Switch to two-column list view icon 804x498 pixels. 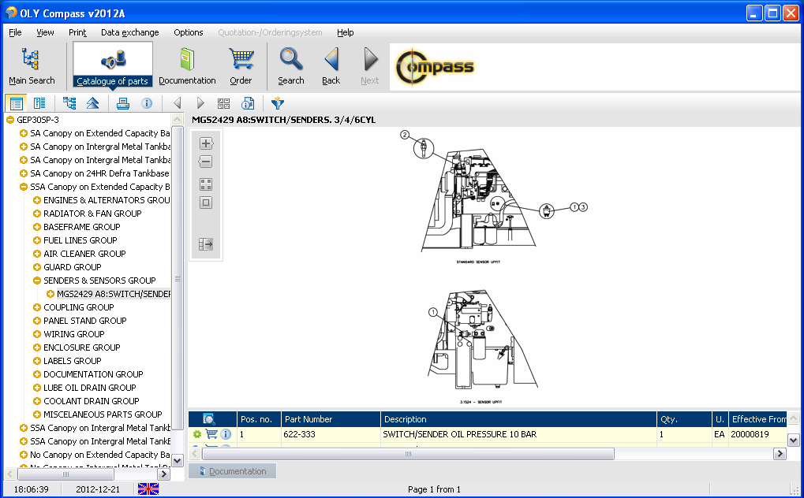point(39,103)
